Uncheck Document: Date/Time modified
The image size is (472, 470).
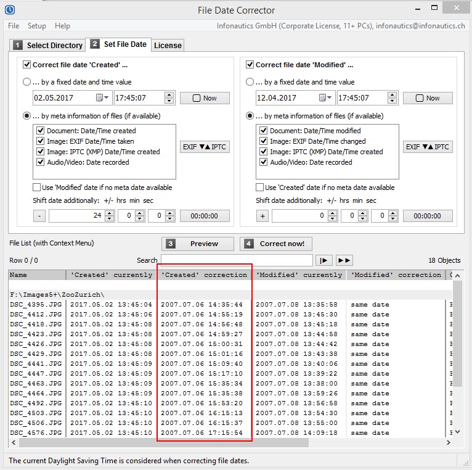coord(263,131)
